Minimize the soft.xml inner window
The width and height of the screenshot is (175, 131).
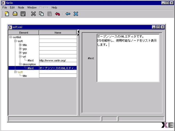tap(154, 27)
